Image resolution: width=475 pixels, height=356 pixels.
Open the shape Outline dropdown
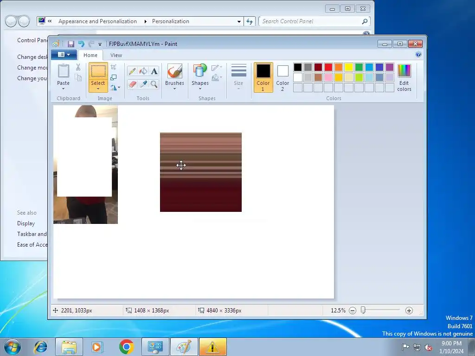(x=217, y=68)
